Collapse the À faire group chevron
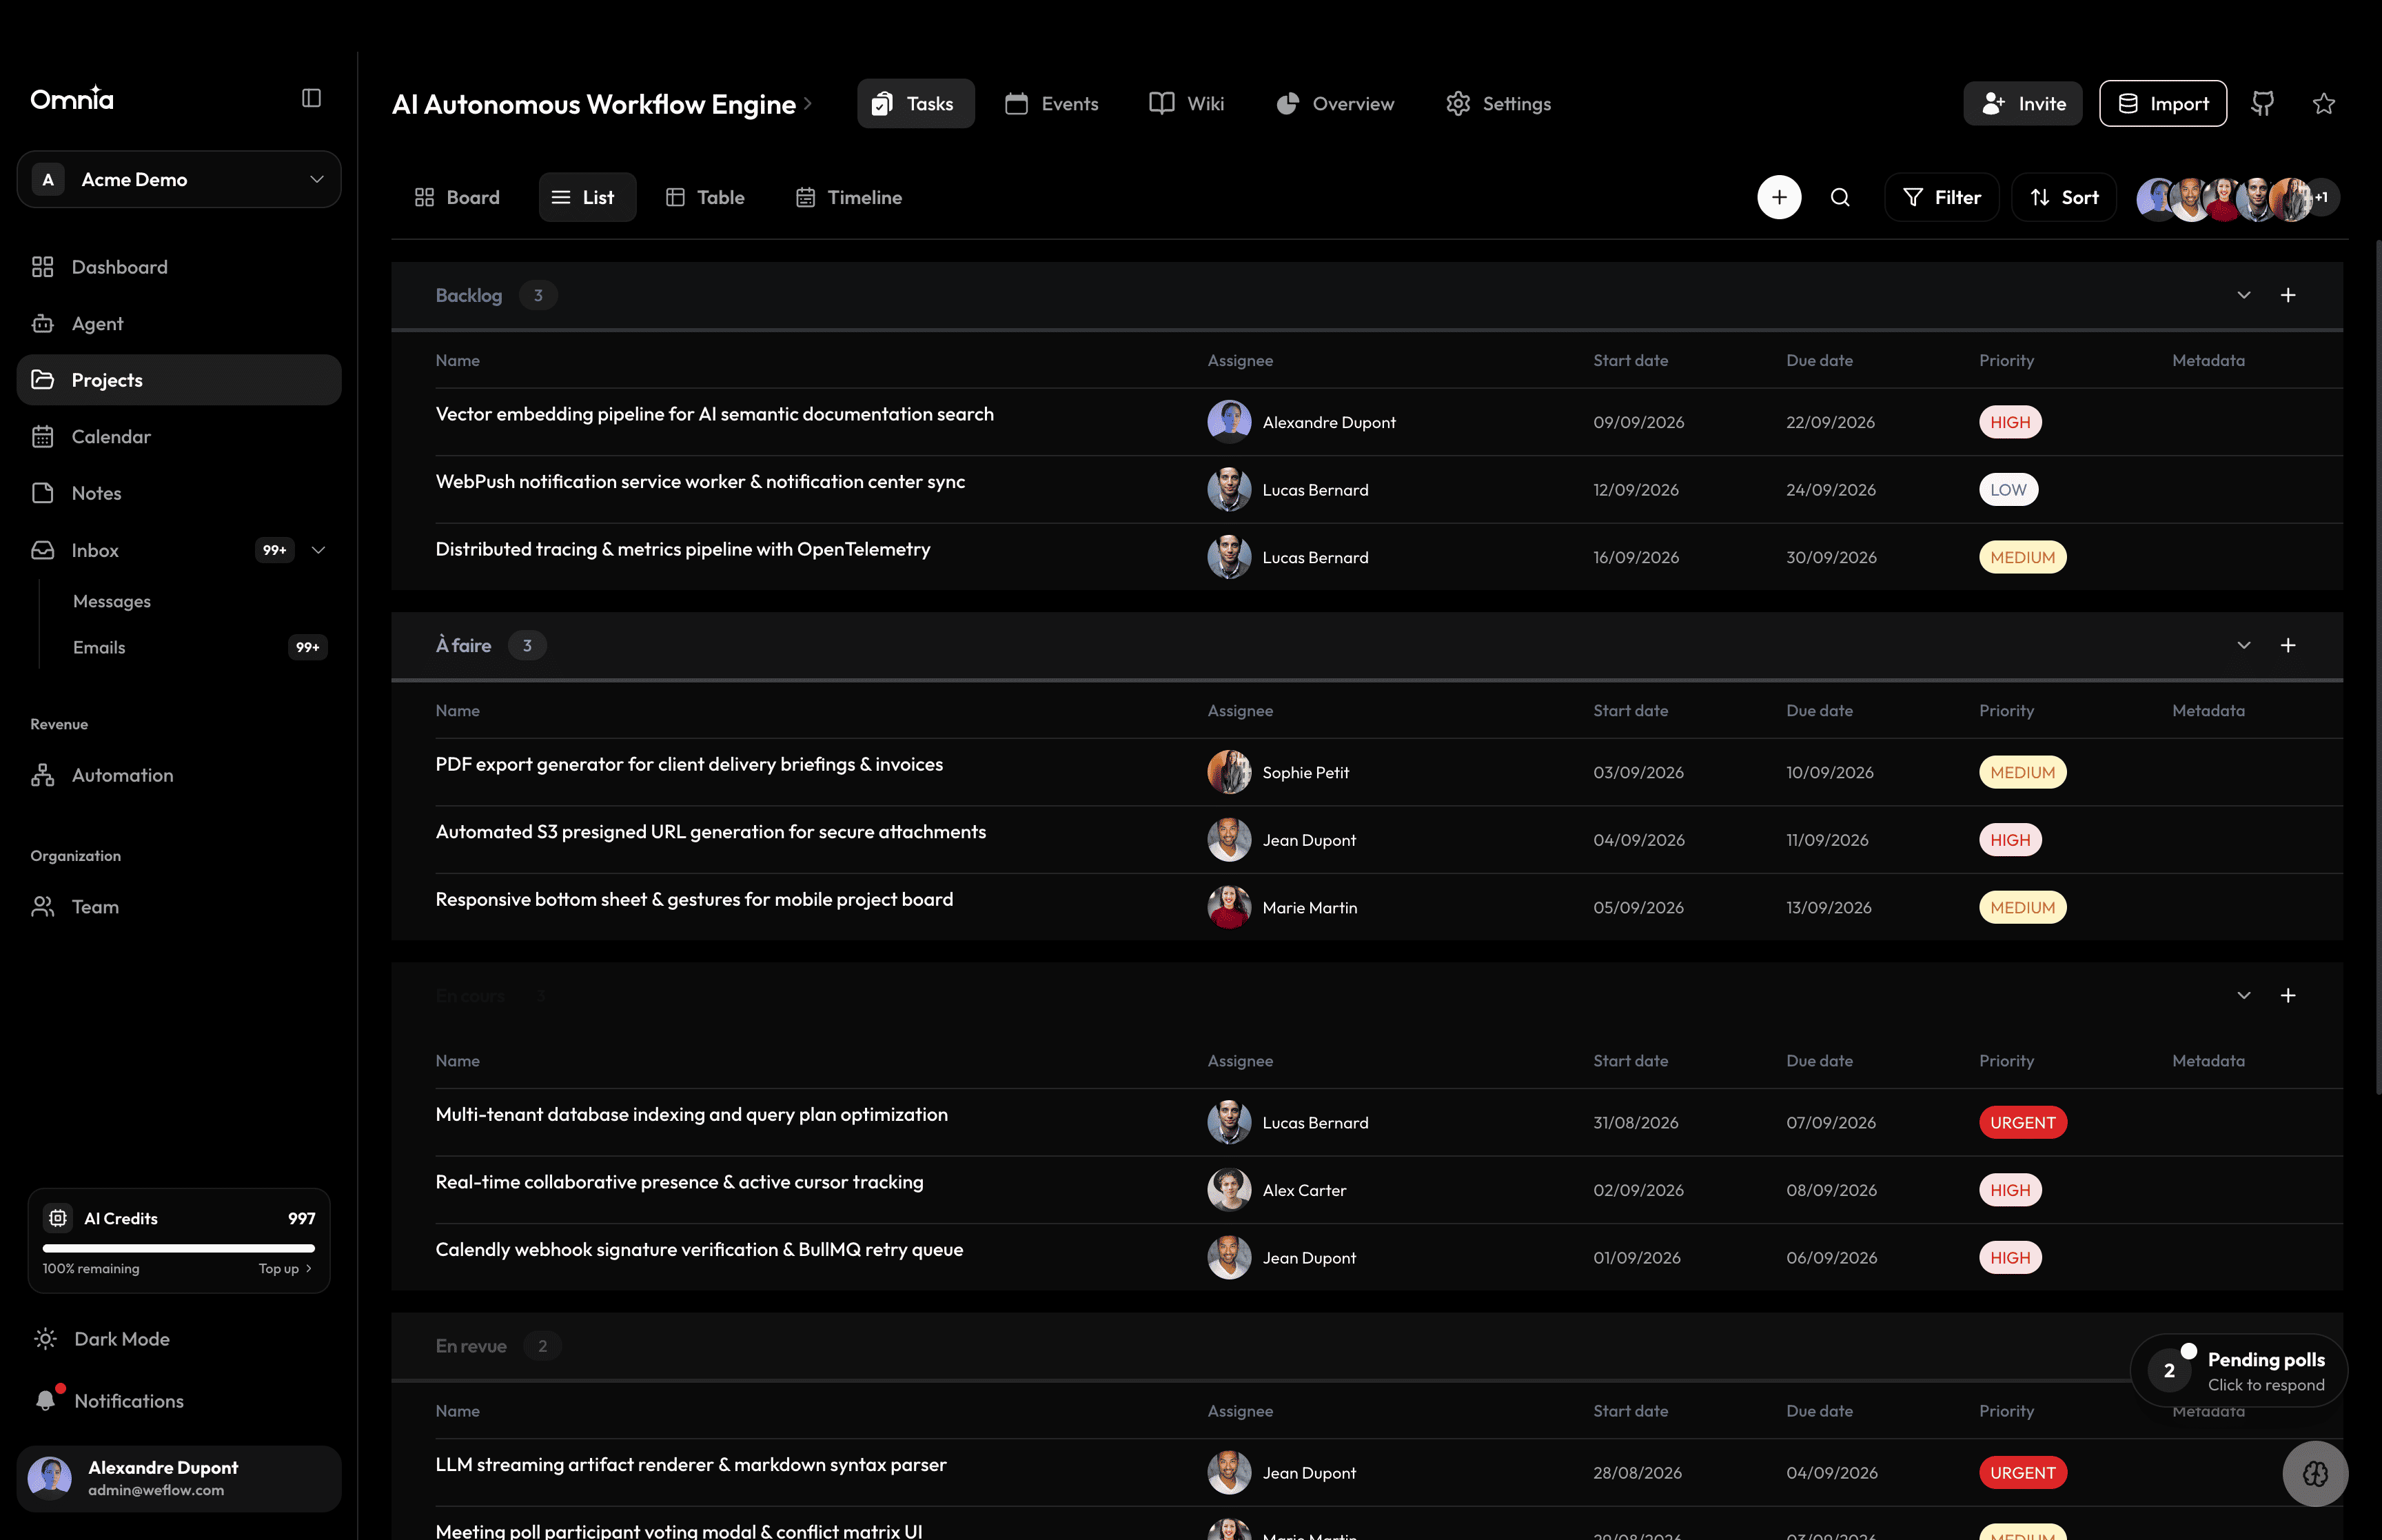Screen dimensions: 2382x1540 tap(2244, 645)
